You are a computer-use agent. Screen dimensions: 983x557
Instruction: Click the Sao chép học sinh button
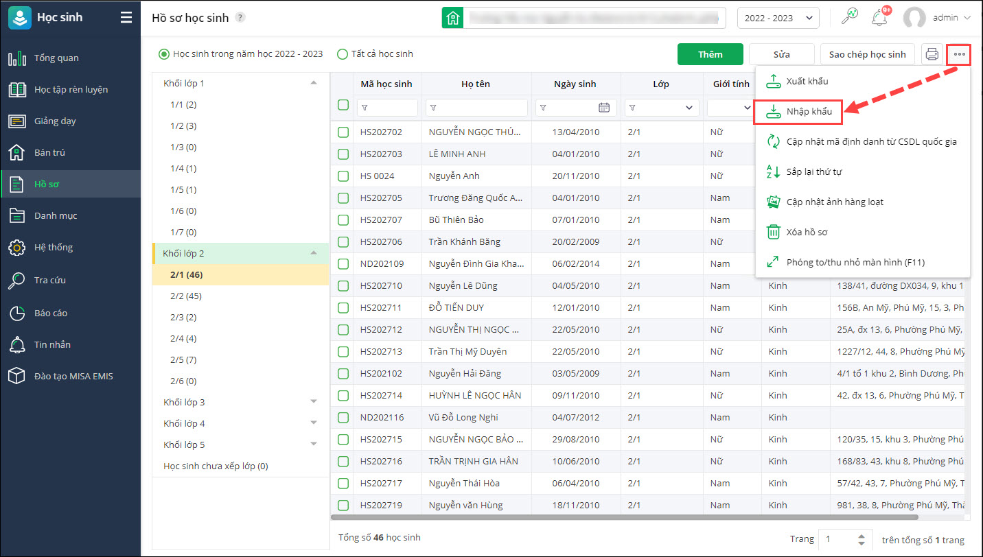point(867,54)
